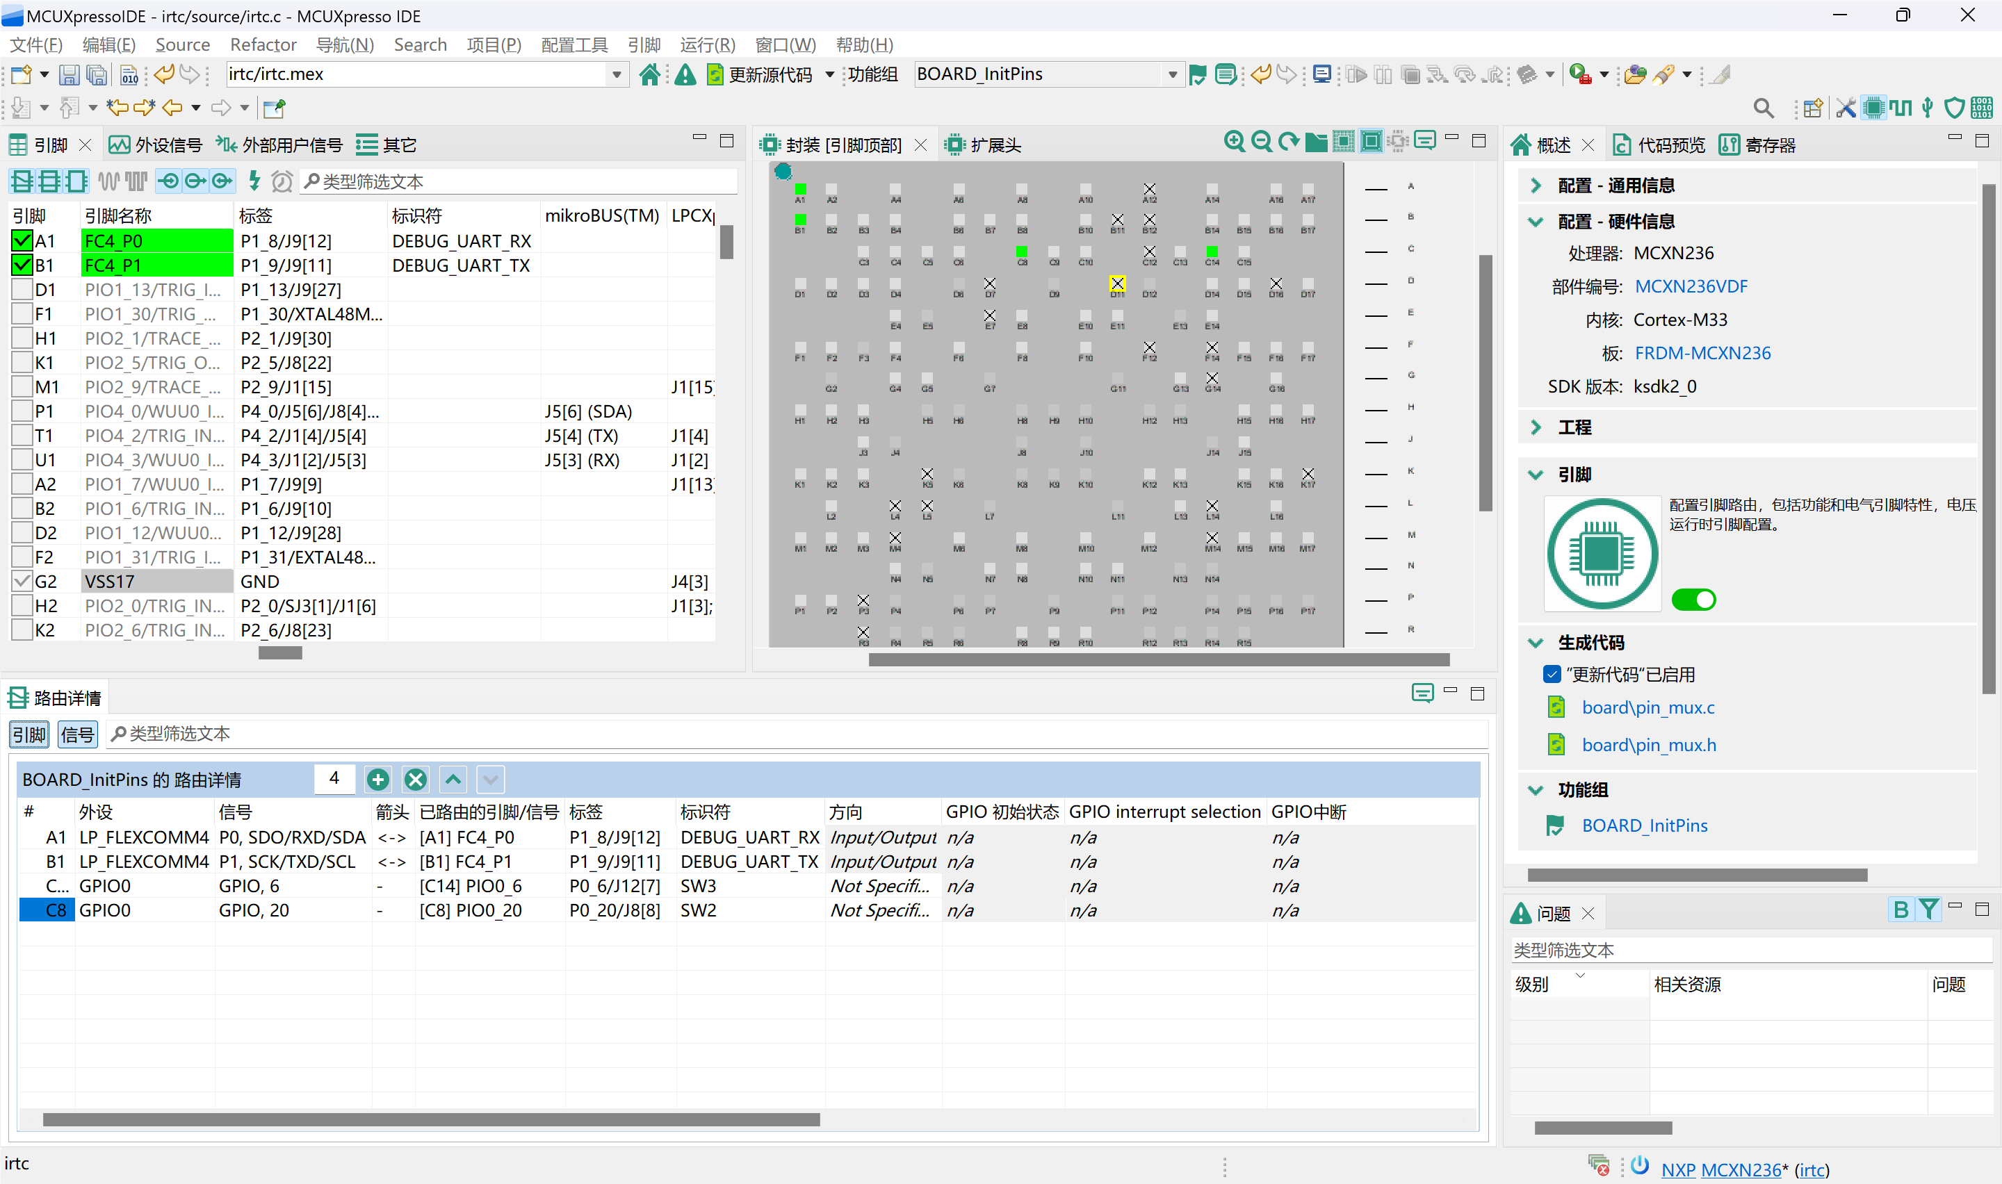The image size is (2002, 1184).
Task: Toggle the update code enabled checkbox
Action: (x=1552, y=674)
